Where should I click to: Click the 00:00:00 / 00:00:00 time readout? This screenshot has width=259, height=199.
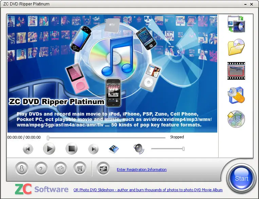(24, 137)
